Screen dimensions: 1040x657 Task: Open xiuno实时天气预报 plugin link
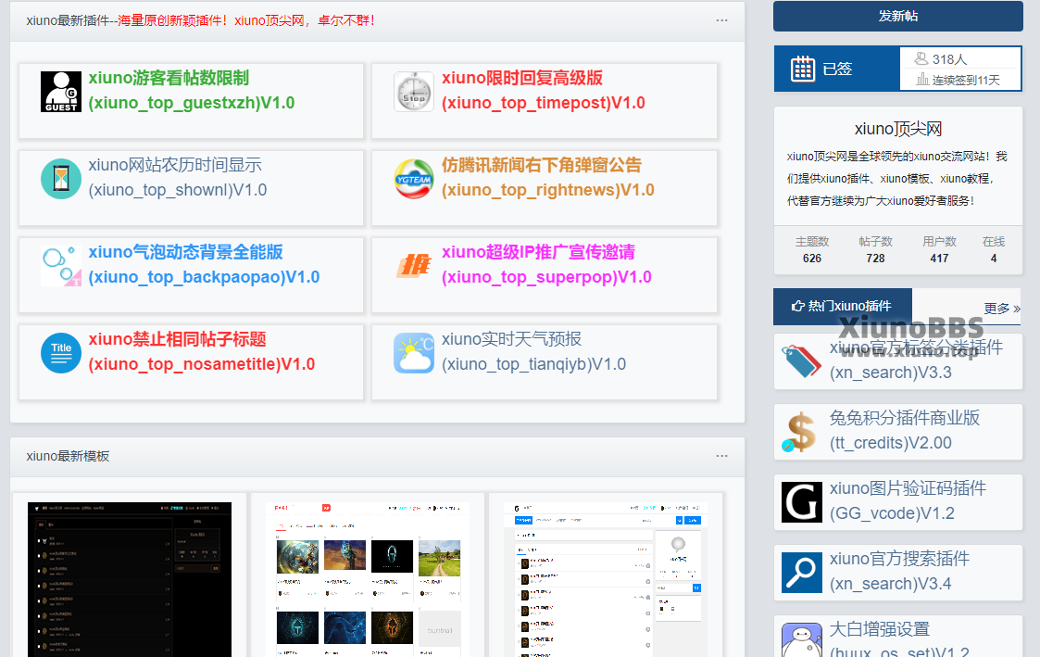point(534,351)
